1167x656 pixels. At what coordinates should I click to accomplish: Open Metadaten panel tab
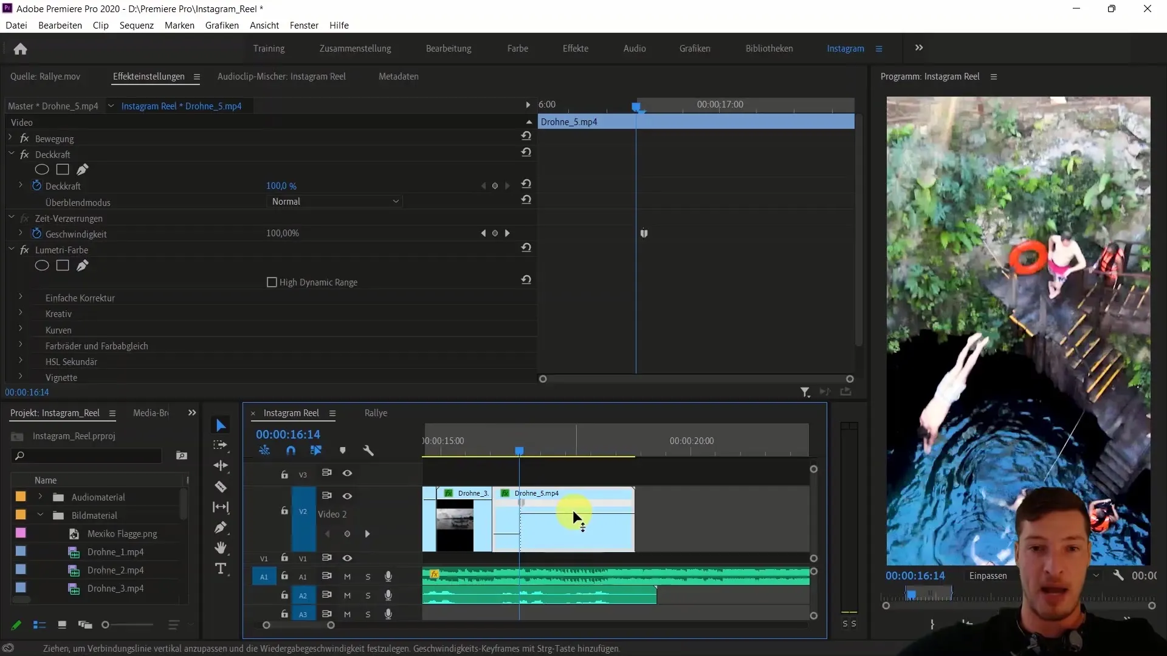(398, 77)
